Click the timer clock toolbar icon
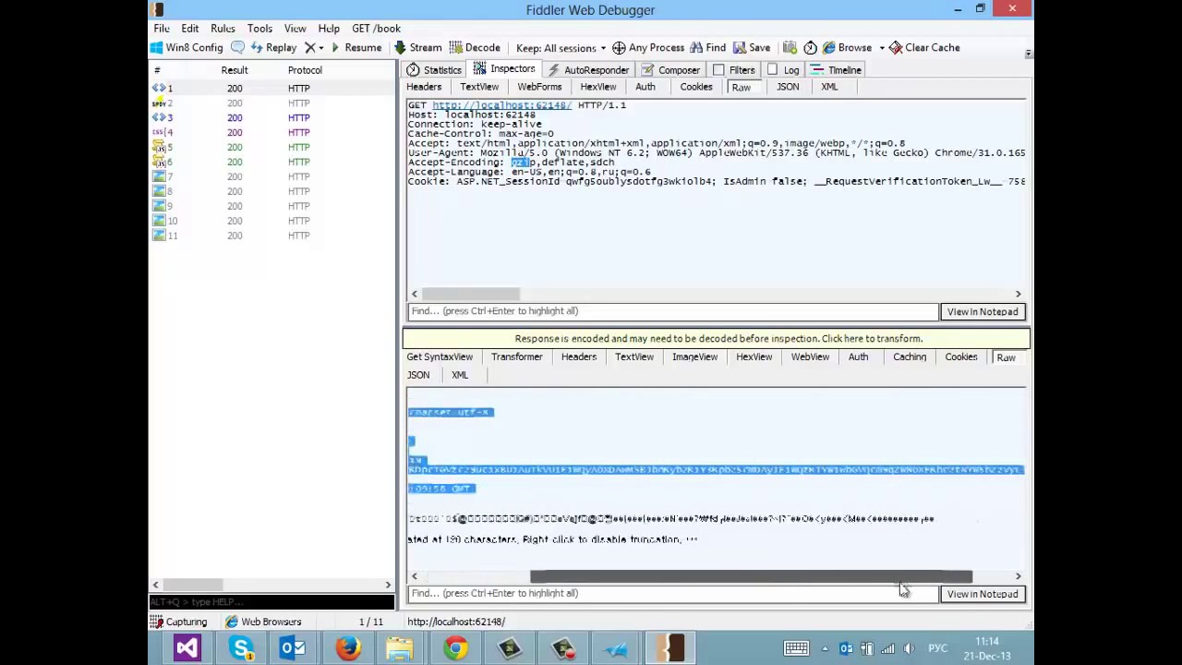Viewport: 1182px width, 665px height. tap(810, 48)
